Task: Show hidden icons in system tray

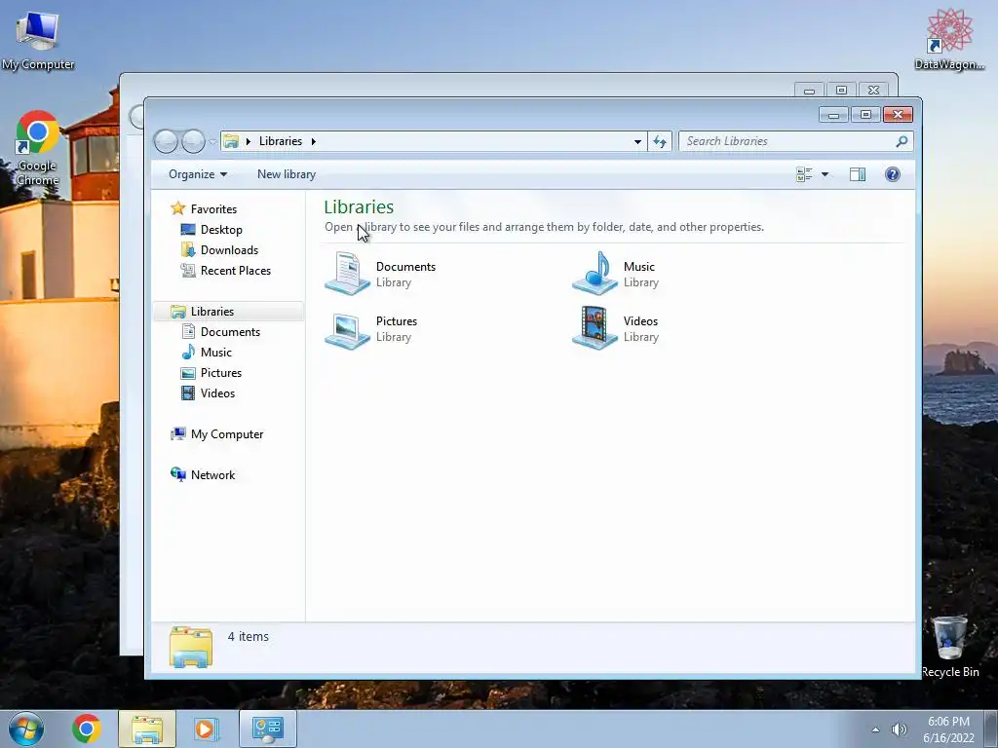Action: click(x=876, y=729)
